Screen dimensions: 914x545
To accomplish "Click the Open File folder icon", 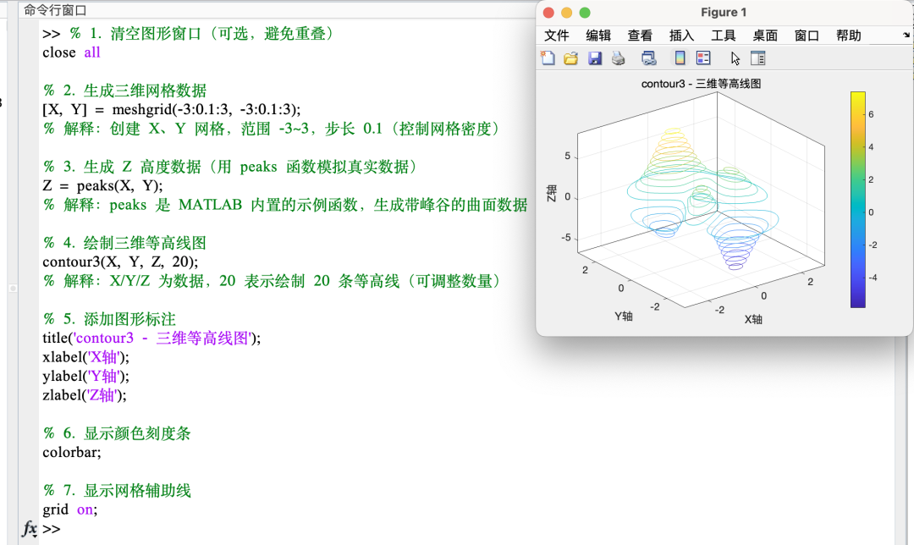I will (570, 58).
